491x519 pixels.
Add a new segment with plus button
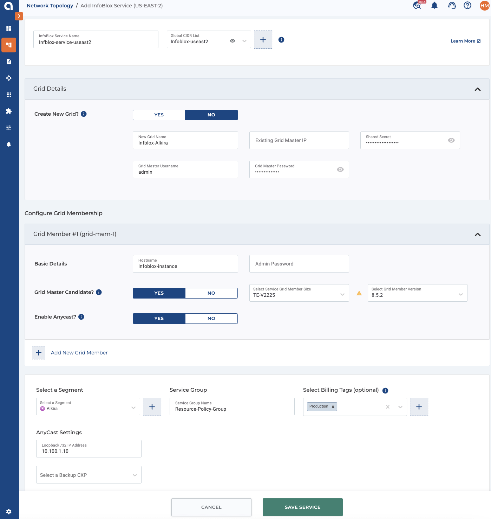[x=152, y=407]
